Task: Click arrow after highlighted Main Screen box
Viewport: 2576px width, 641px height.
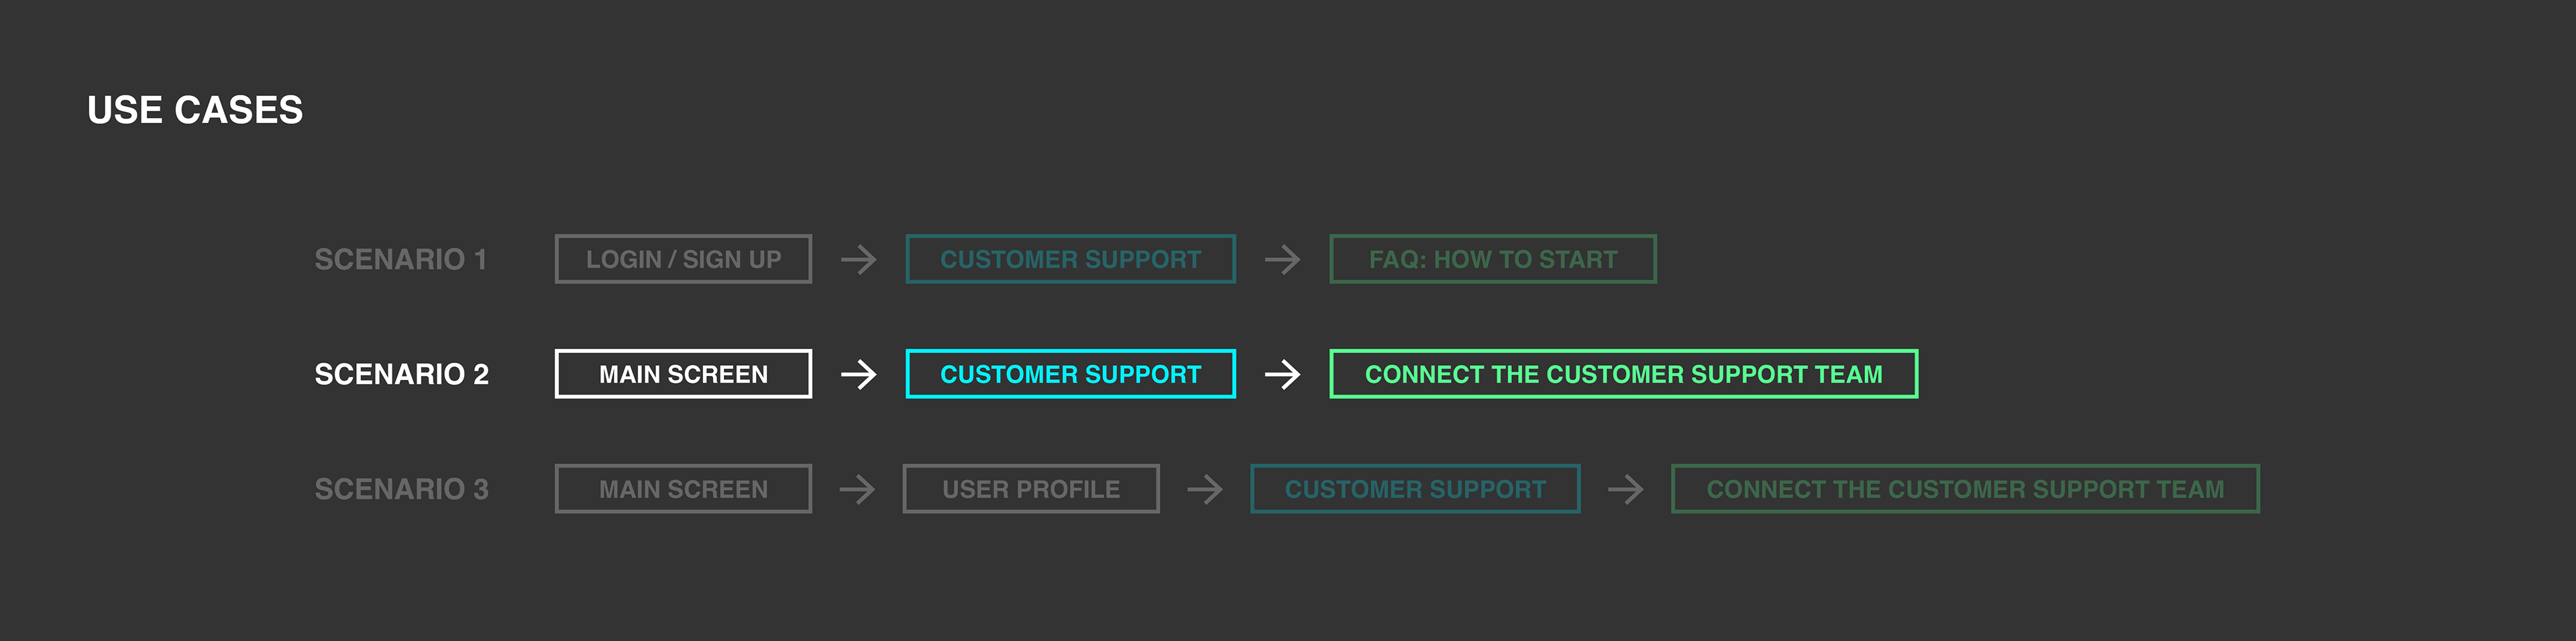Action: tap(858, 375)
